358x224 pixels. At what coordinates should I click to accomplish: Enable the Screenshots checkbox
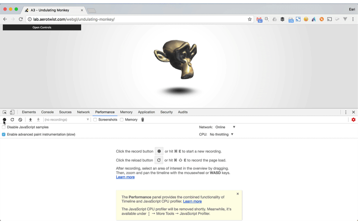(x=95, y=119)
